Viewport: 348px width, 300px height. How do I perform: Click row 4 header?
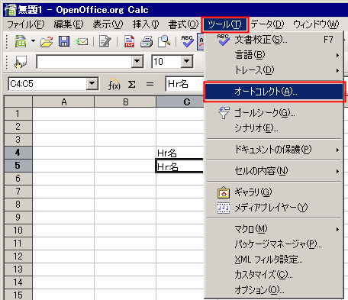tap(18, 153)
